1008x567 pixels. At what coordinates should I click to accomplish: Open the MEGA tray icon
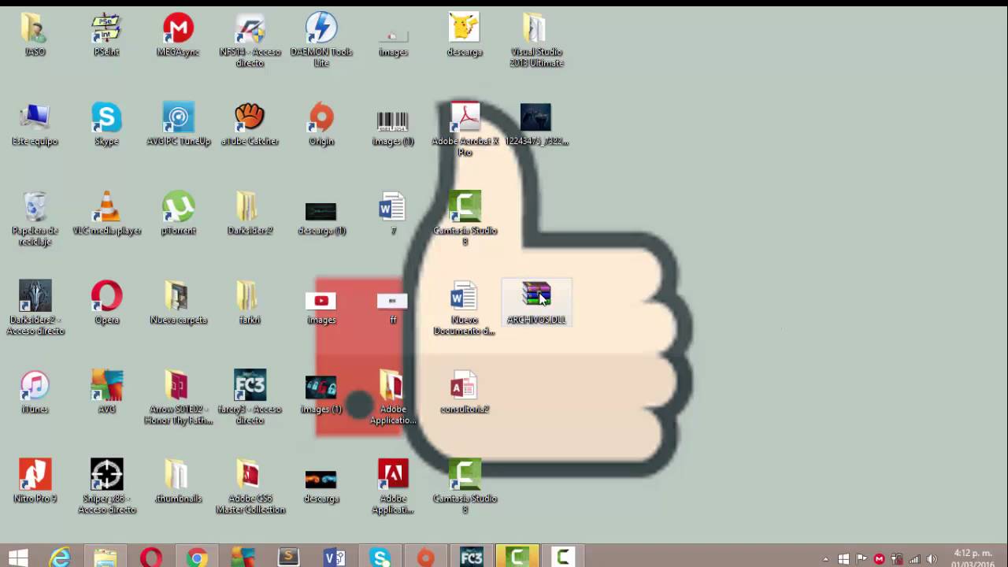(x=879, y=559)
